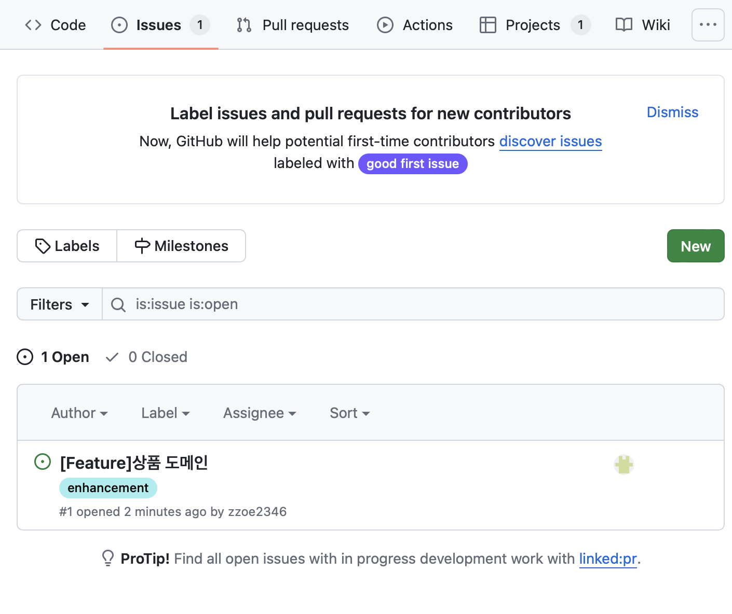Viewport: 732px width, 614px height.
Task: Create a New issue
Action: coord(695,246)
